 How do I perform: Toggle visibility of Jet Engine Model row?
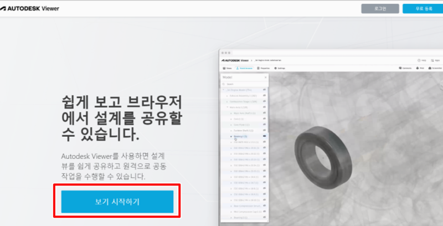pyautogui.click(x=265, y=90)
